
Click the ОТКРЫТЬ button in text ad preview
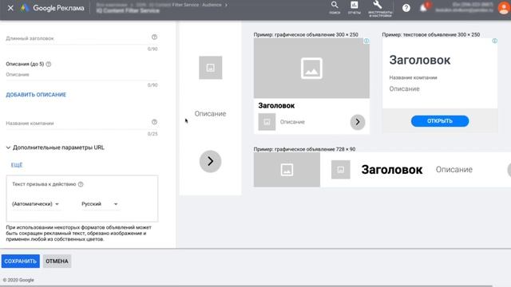pyautogui.click(x=440, y=121)
